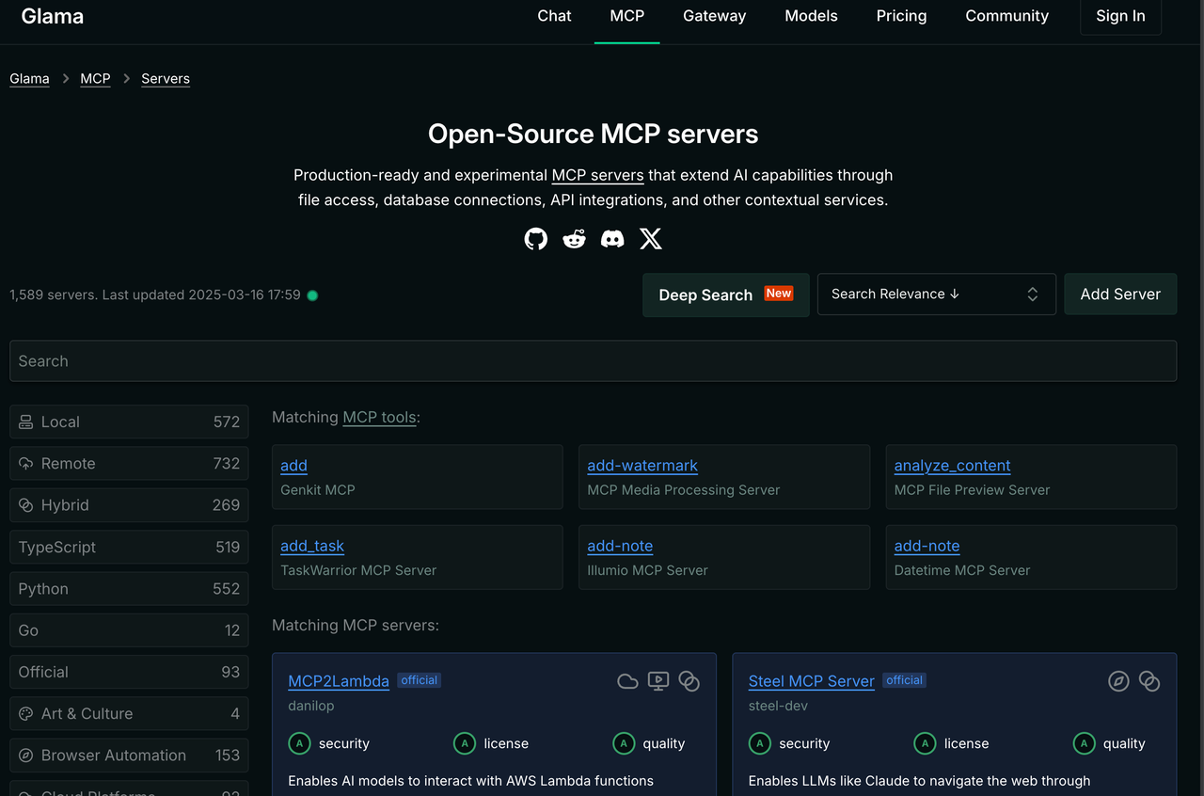Click the Sign In button
The width and height of the screenshot is (1204, 796).
pos(1120,16)
